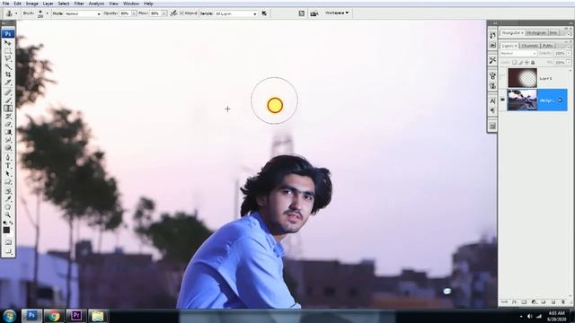The width and height of the screenshot is (575, 323).
Task: Toggle lock position in Layers panel
Action: (x=526, y=63)
